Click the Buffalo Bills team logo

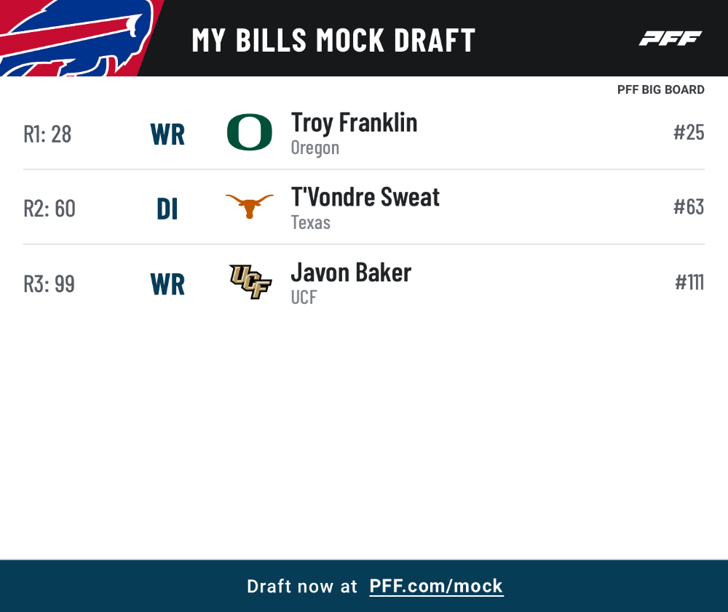point(76,38)
